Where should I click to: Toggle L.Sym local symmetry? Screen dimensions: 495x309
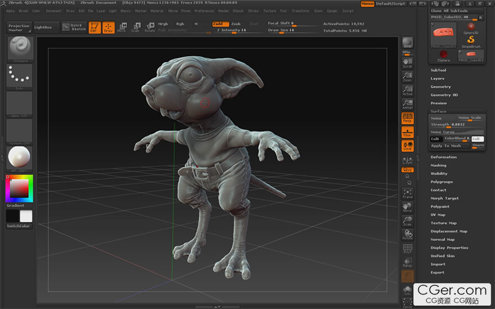click(407, 160)
